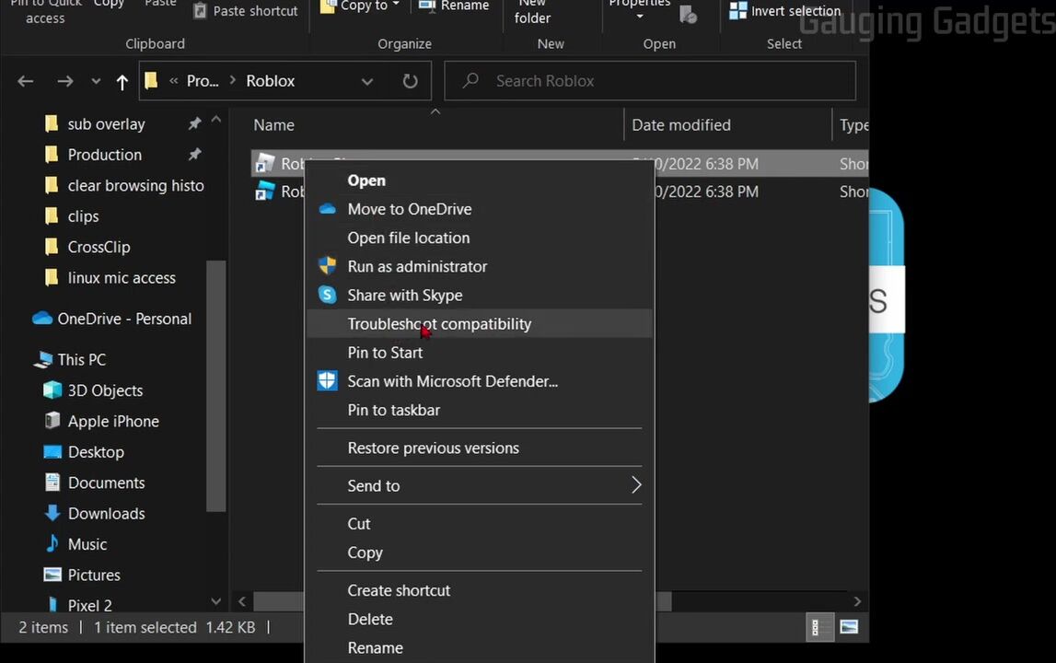The width and height of the screenshot is (1056, 663).
Task: Expand the Send to submenu
Action: point(480,486)
